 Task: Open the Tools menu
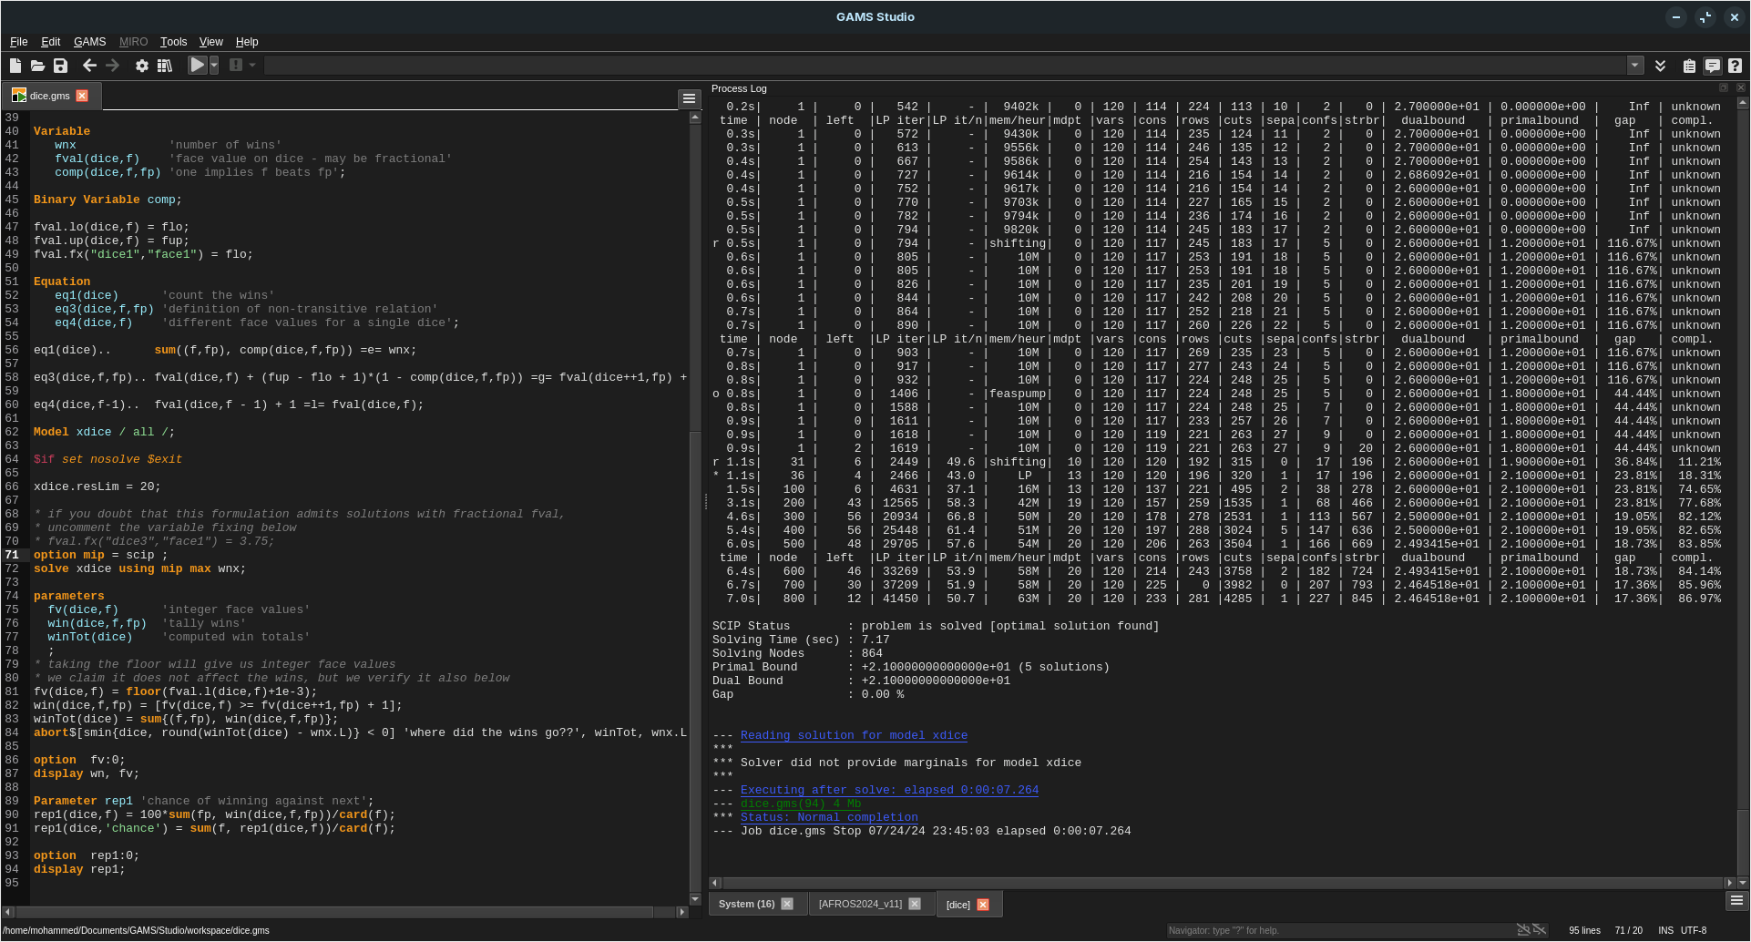click(173, 42)
